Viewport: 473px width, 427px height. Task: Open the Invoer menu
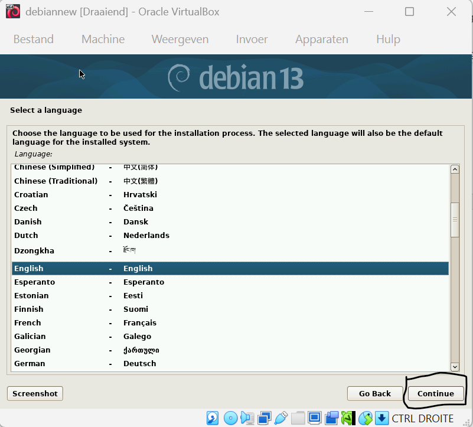click(x=252, y=39)
